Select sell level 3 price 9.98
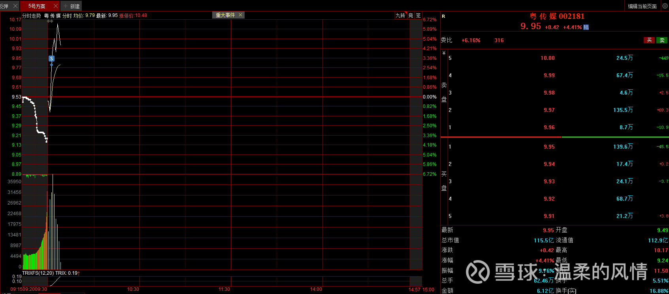The height and width of the screenshot is (294, 669). [x=549, y=93]
